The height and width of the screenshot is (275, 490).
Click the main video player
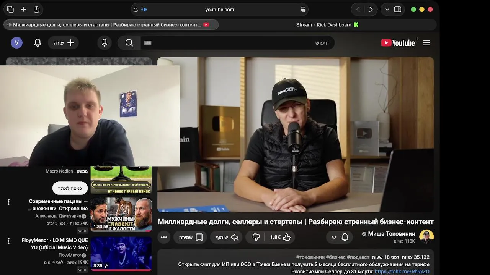tap(296, 134)
